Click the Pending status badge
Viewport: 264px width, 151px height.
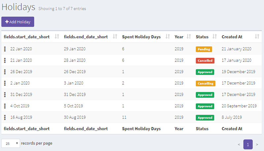tap(204, 49)
